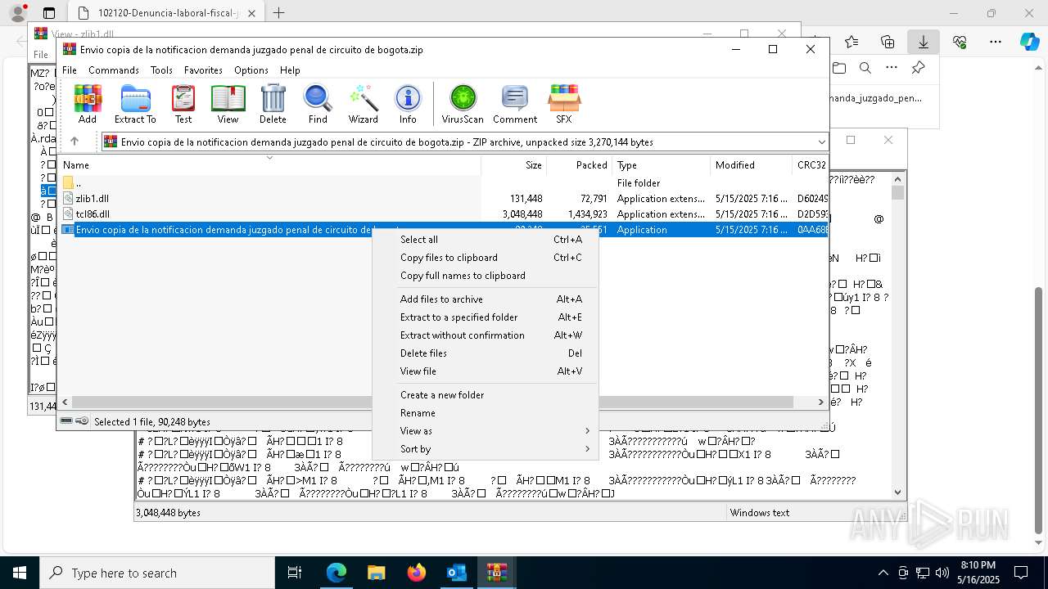Choose Select all in context menu
1048x589 pixels.
[486, 240]
